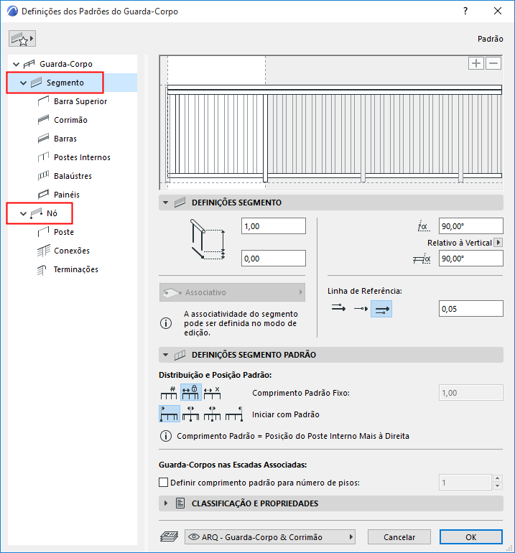This screenshot has width=515, height=553.
Task: Edit the skew angle 90,00° field
Action: (x=471, y=259)
